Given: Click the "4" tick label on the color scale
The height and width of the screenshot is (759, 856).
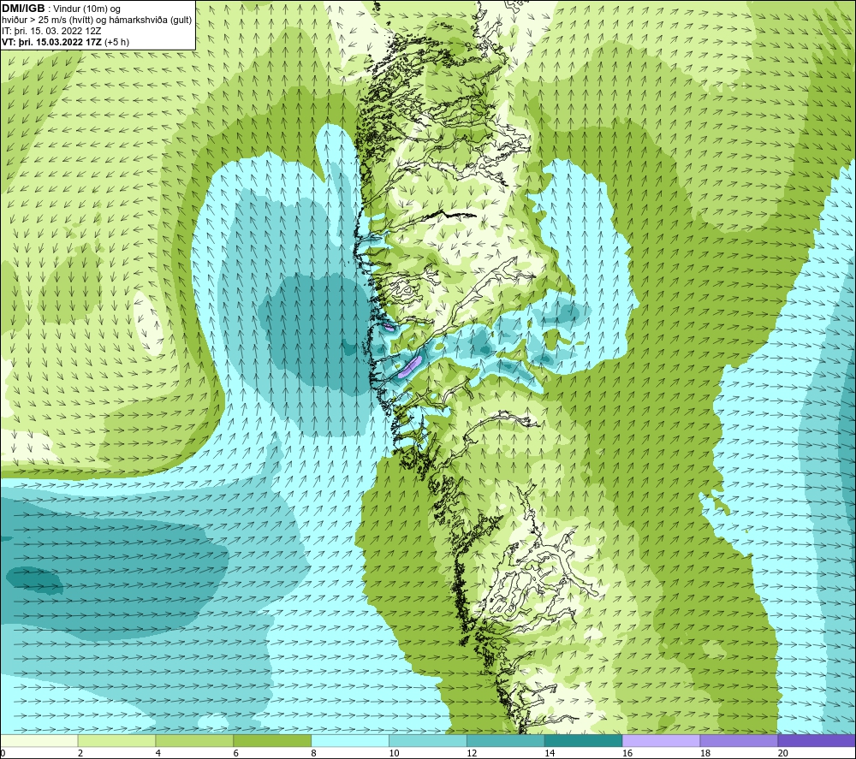Looking at the screenshot, I should click(x=158, y=753).
